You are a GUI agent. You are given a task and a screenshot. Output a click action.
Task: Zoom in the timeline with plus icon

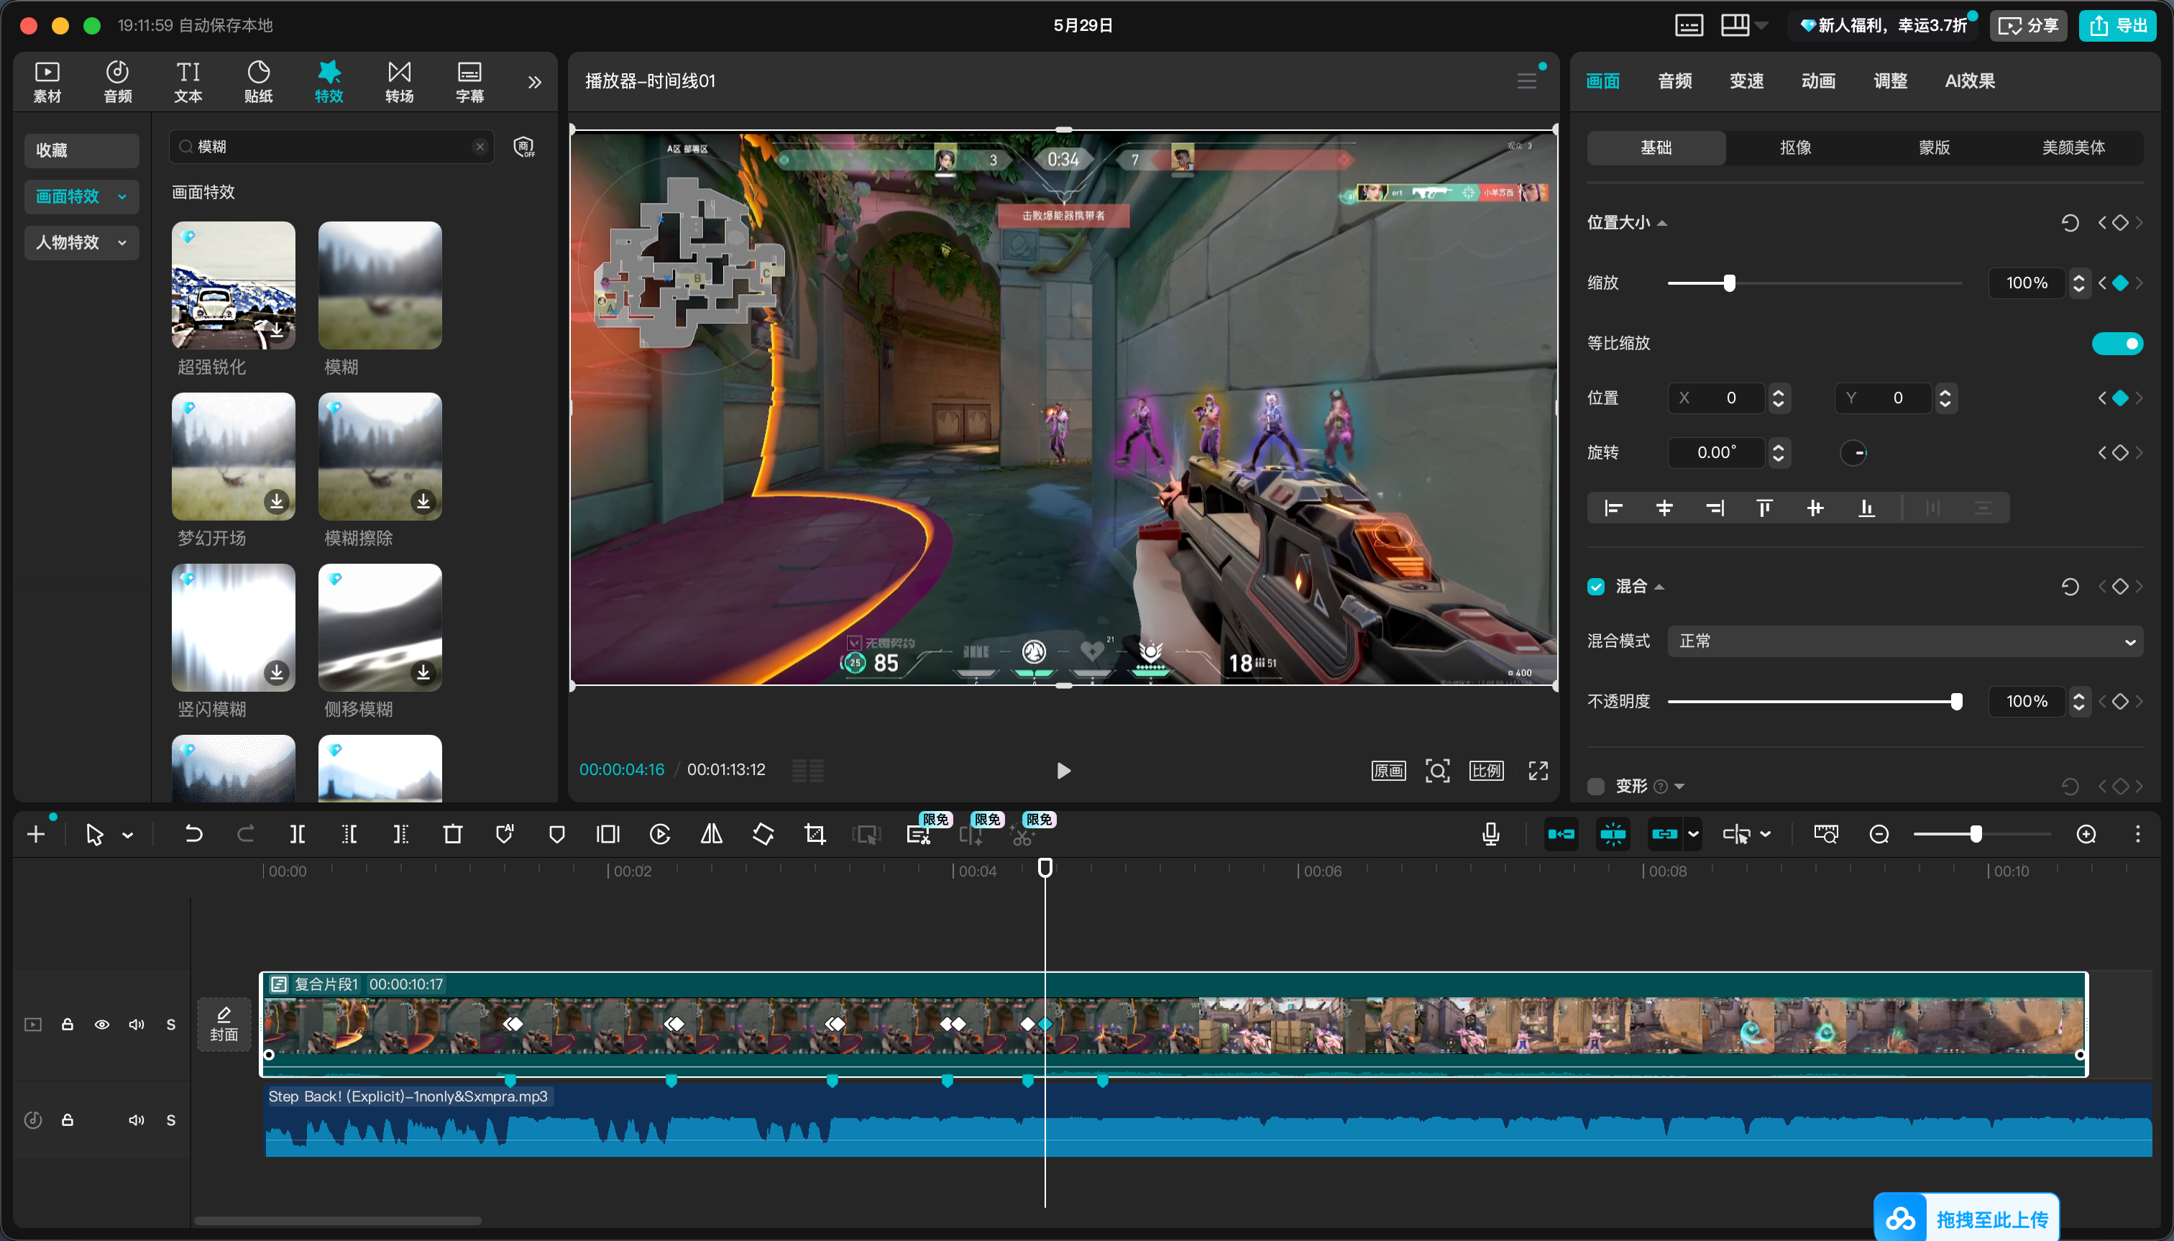2086,835
